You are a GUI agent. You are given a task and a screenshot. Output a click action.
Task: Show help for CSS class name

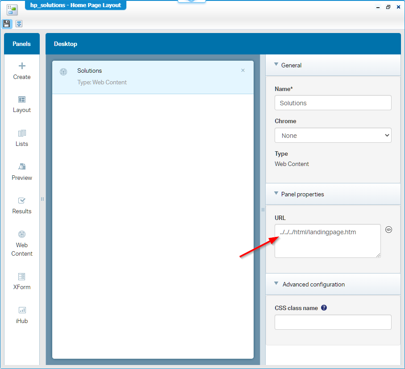pyautogui.click(x=324, y=308)
